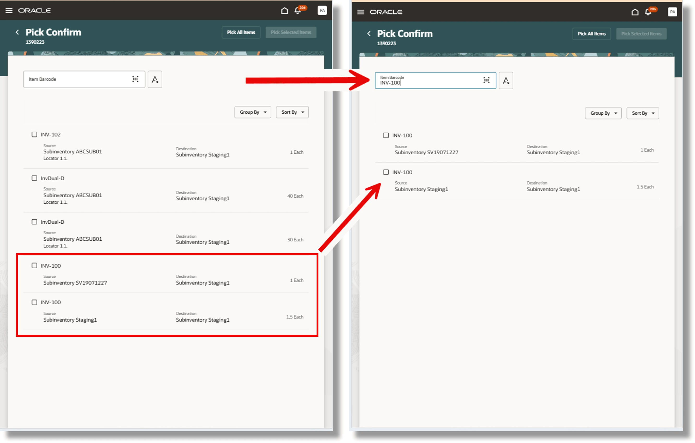Open PA user avatar in right panel
Screen dimensions: 695x443
pos(672,12)
